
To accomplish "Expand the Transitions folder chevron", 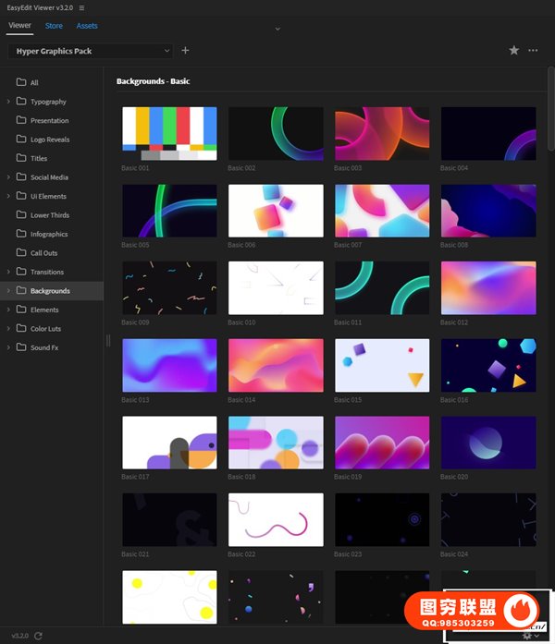I will (8, 272).
